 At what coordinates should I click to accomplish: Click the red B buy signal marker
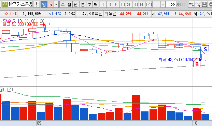(197, 64)
